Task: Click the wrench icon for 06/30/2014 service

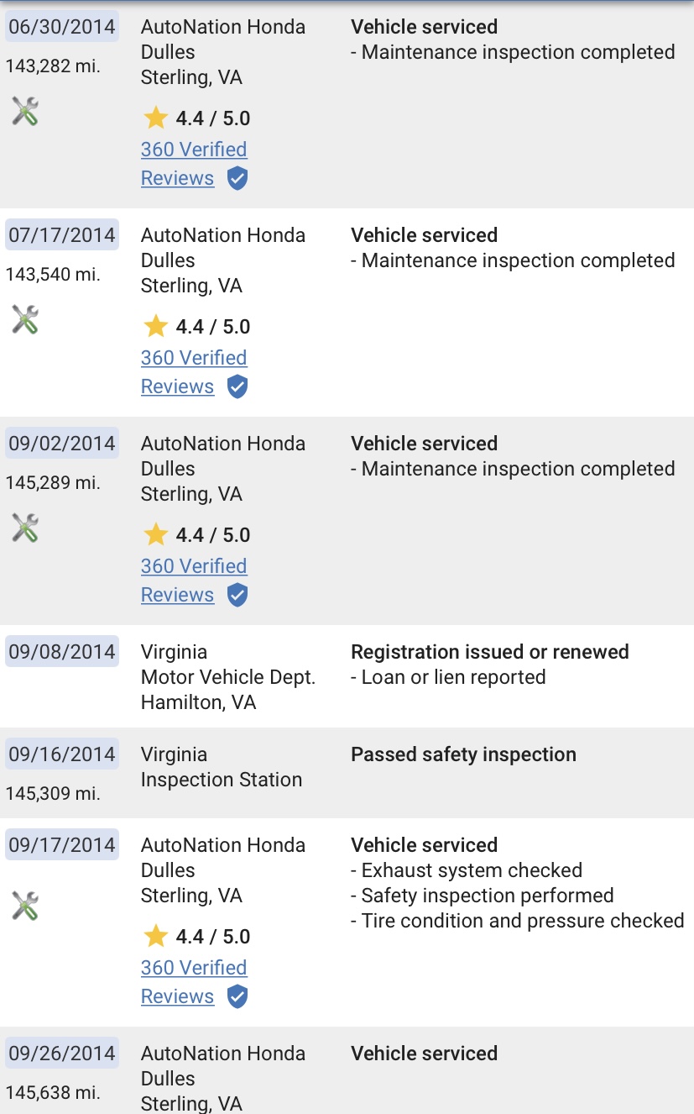Action: [x=25, y=111]
